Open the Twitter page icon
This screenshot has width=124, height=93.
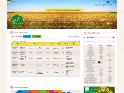click(x=111, y=2)
